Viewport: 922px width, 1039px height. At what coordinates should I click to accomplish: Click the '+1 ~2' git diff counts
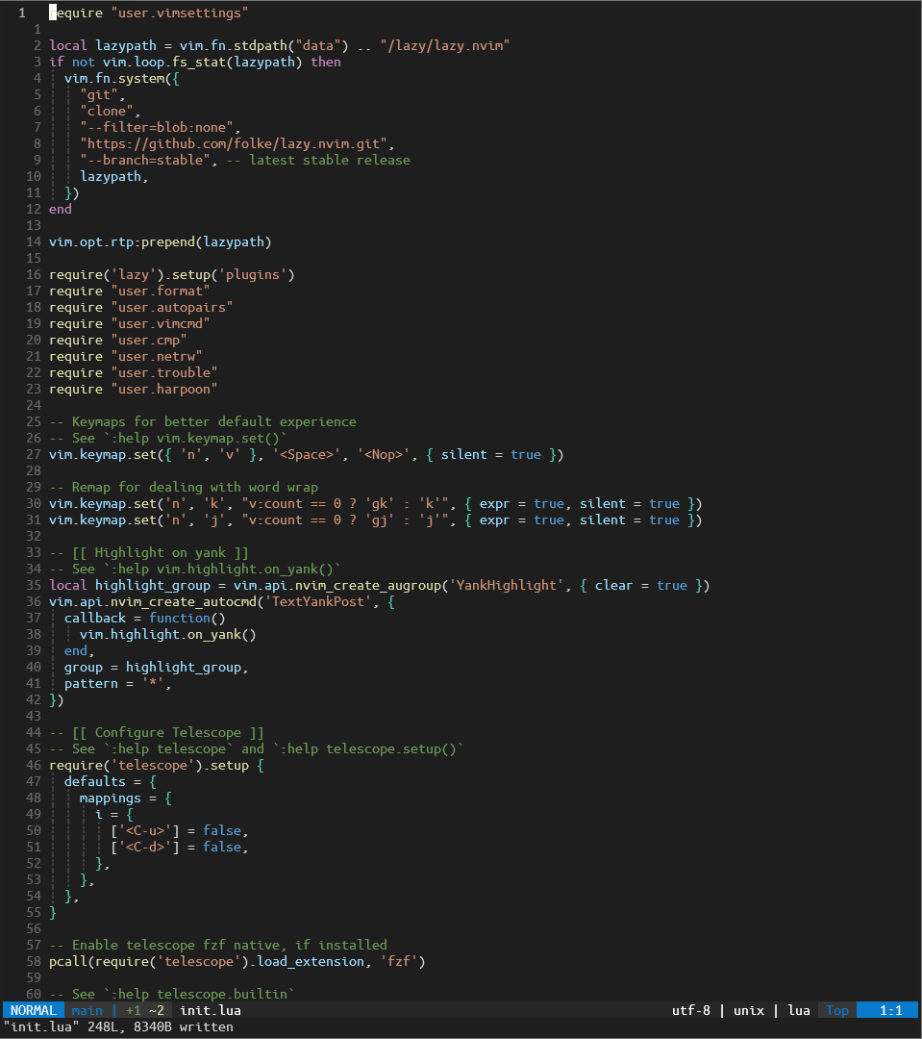pyautogui.click(x=145, y=1010)
